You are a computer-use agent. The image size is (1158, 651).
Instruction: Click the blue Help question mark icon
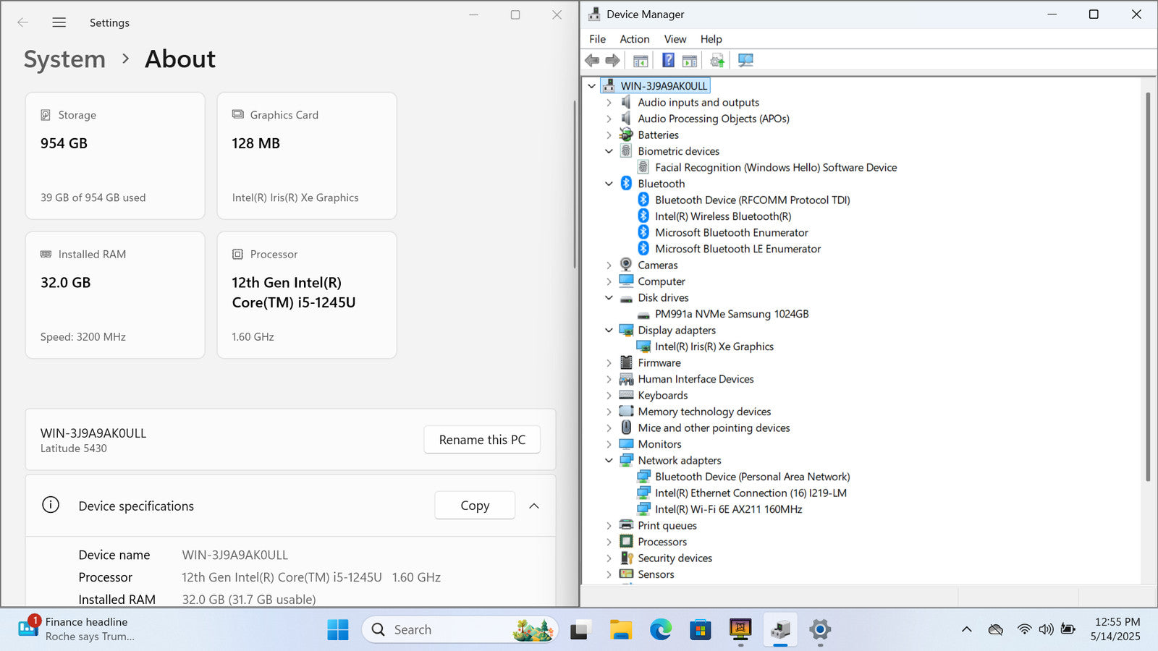(x=668, y=61)
